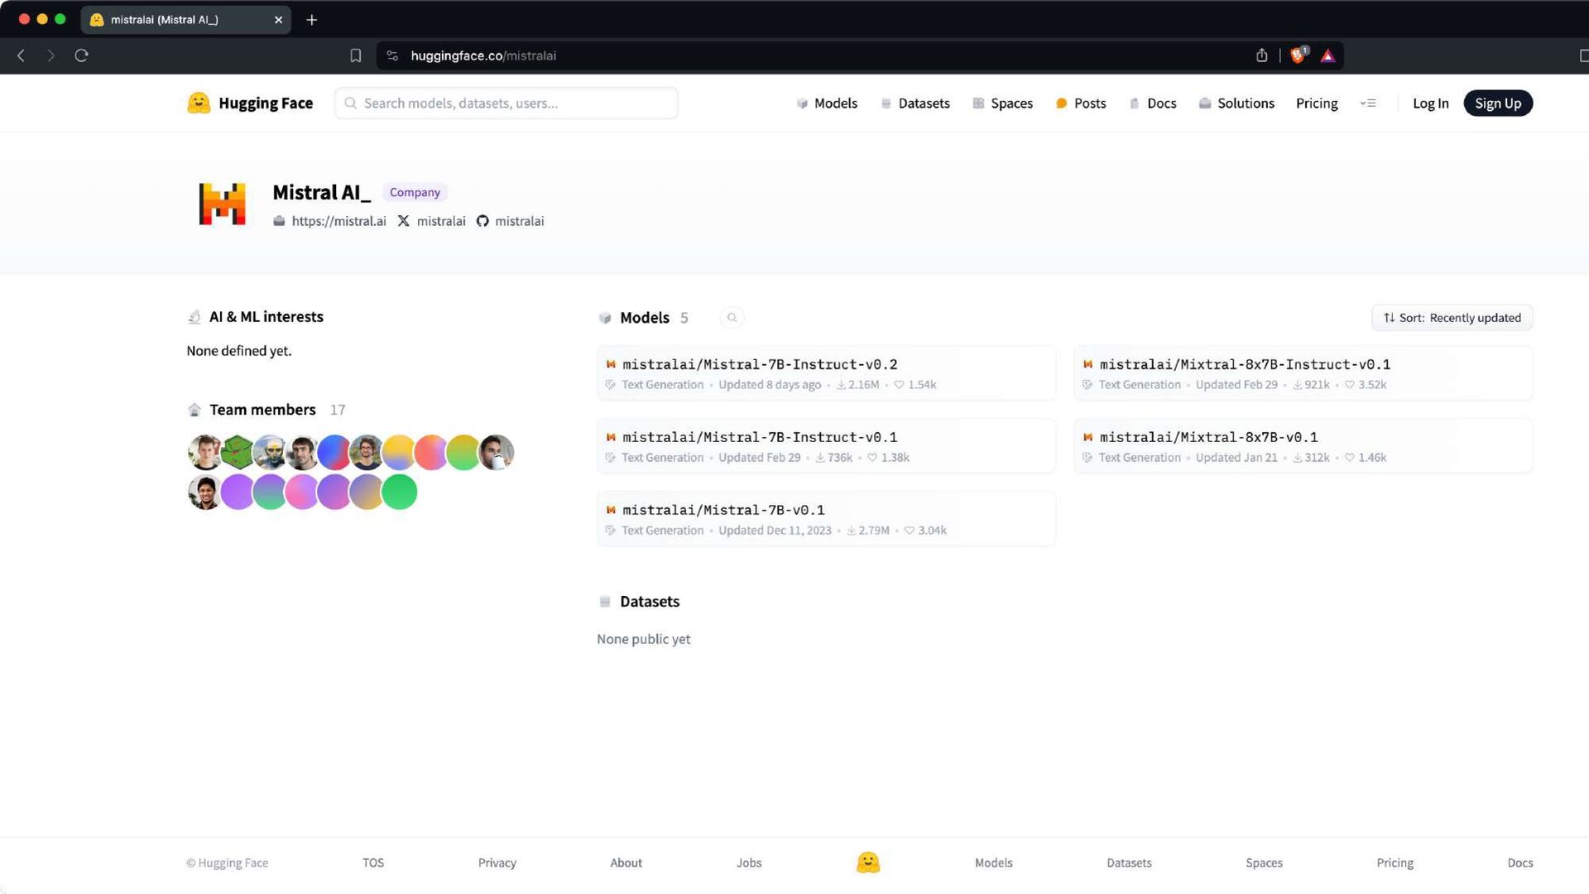Image resolution: width=1589 pixels, height=894 pixels.
Task: Click the Brave Rewards triangle icon
Action: 1327,55
